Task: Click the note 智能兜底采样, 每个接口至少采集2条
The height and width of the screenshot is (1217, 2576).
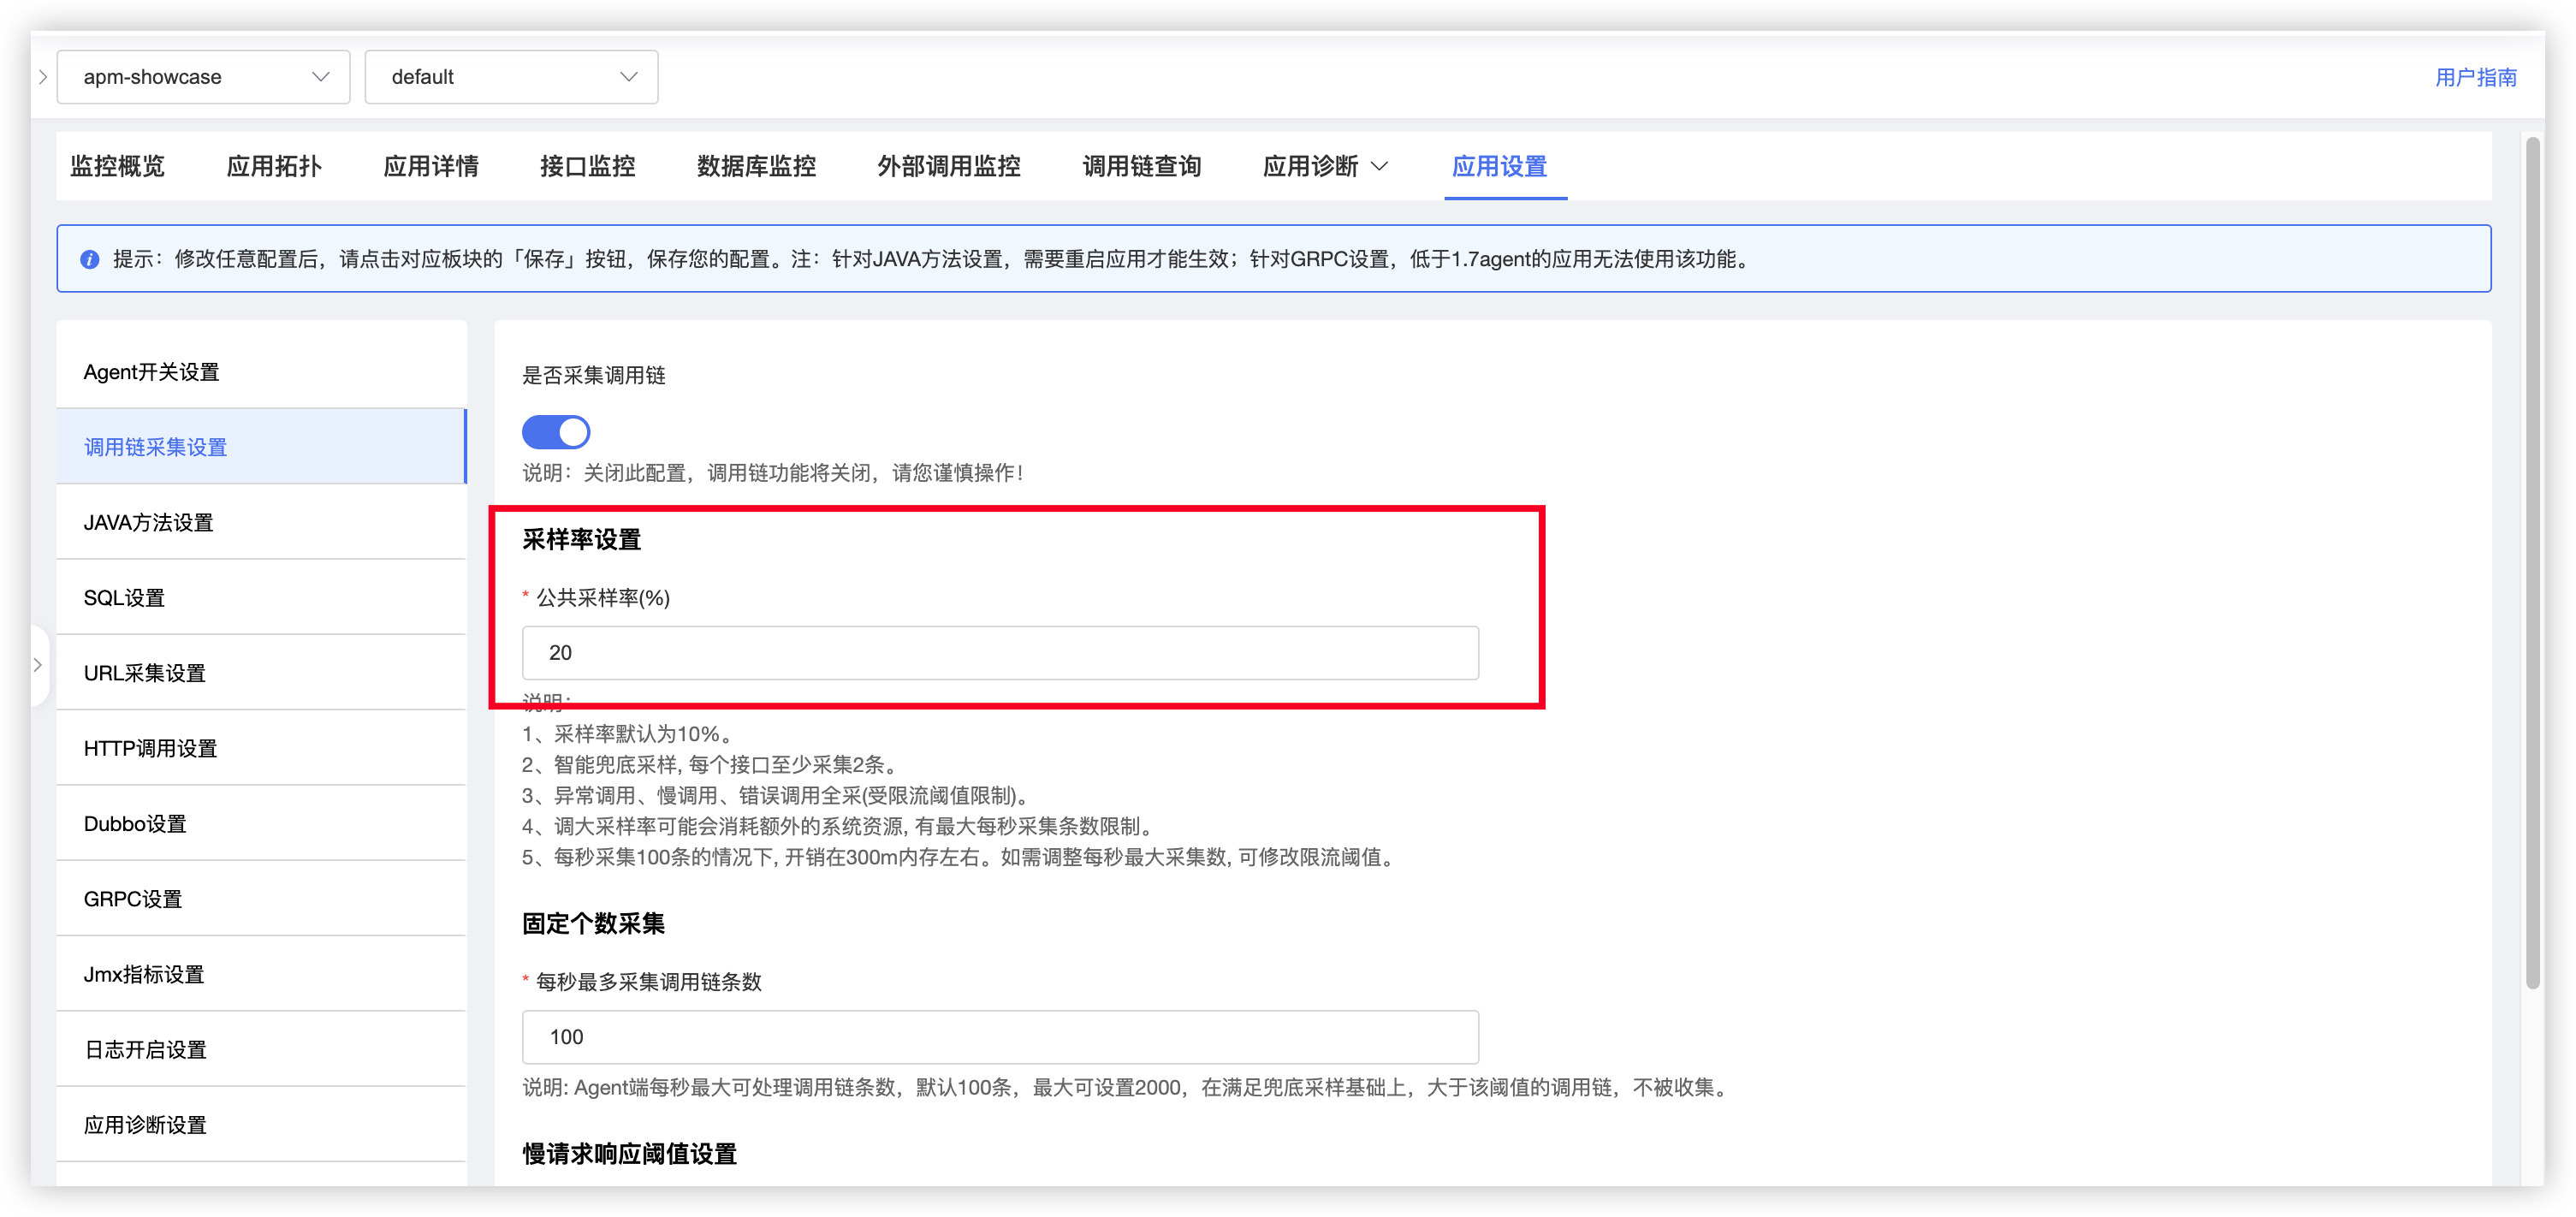Action: coord(713,765)
